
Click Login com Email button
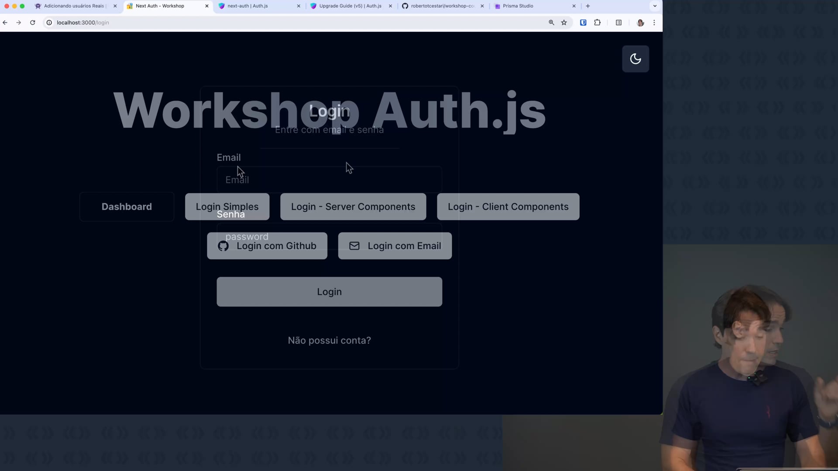pyautogui.click(x=395, y=246)
